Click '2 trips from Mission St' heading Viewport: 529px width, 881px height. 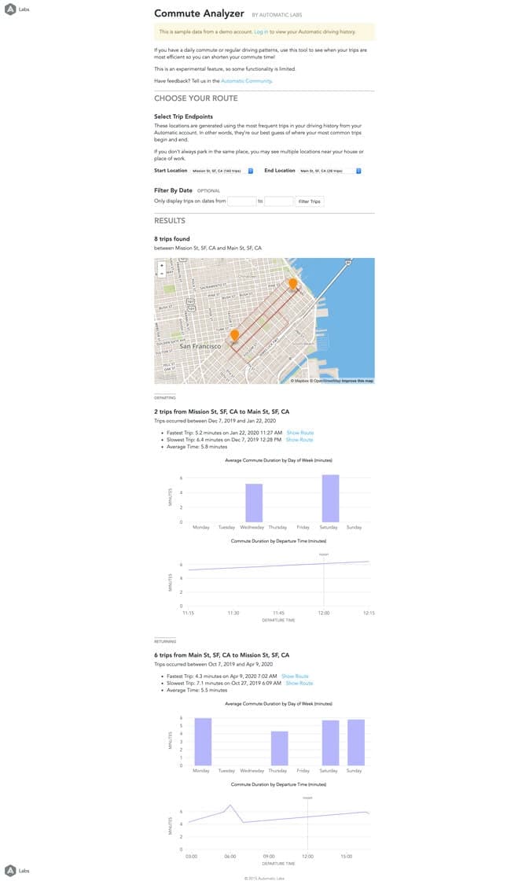(x=222, y=412)
